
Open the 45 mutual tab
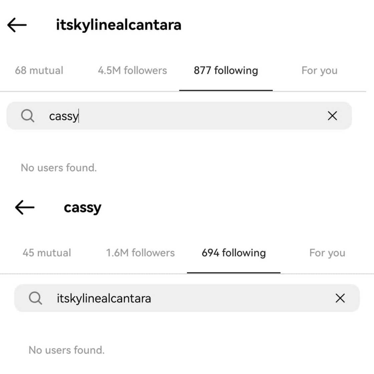[47, 253]
